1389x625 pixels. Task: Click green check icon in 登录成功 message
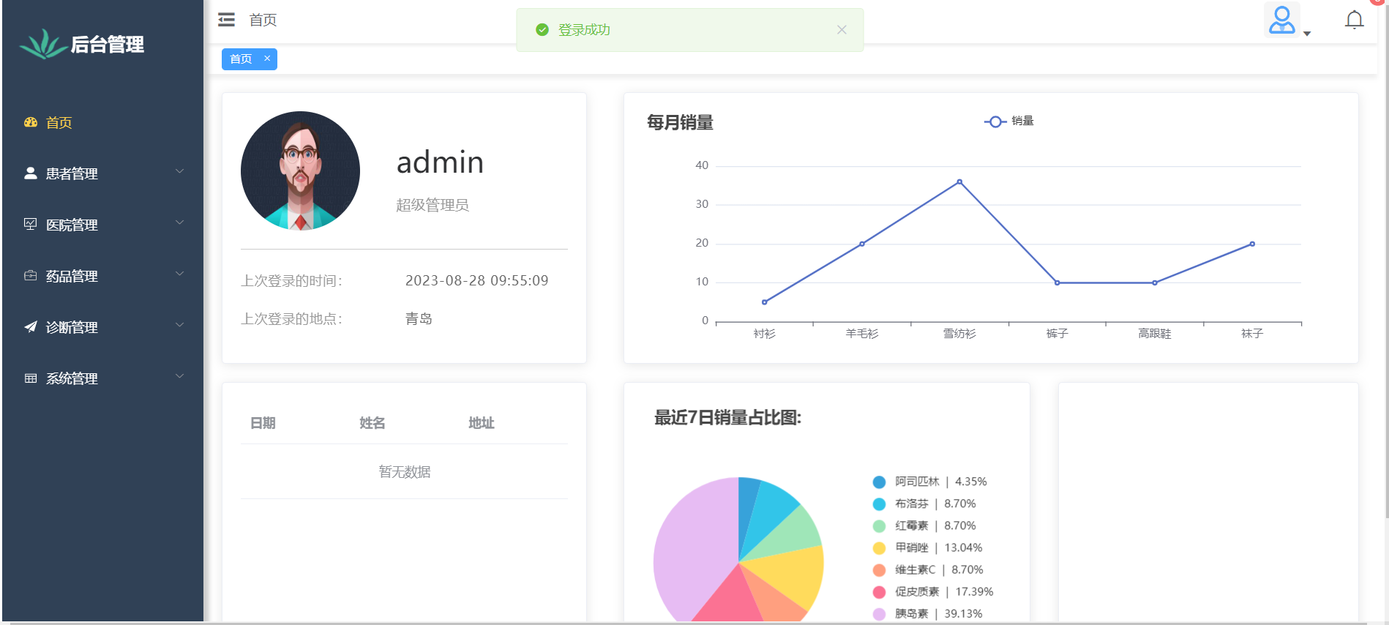tap(542, 30)
